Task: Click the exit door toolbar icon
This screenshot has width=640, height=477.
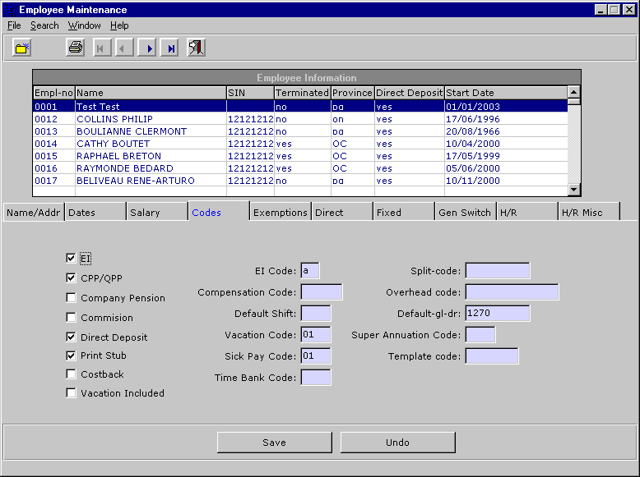Action: click(x=196, y=48)
